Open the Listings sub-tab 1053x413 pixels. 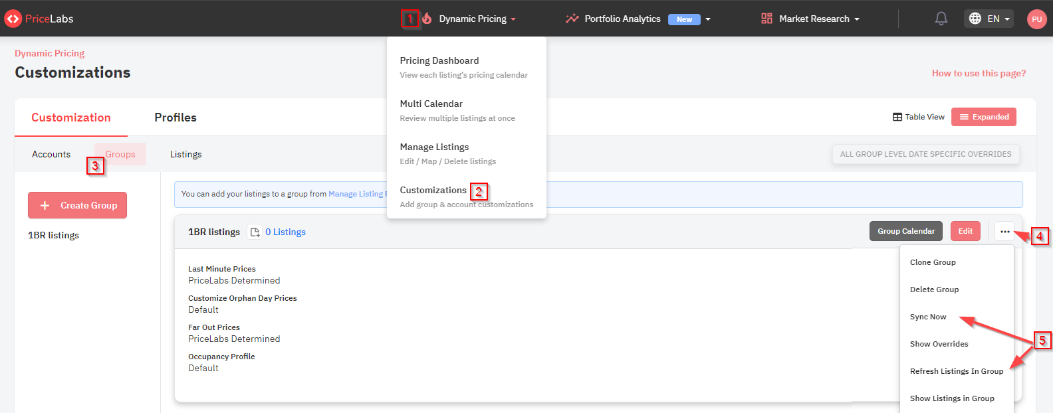(x=185, y=154)
